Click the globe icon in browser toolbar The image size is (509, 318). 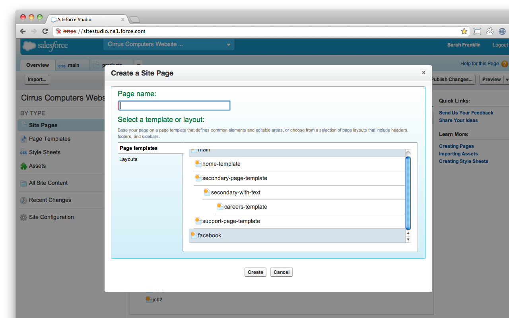click(502, 31)
